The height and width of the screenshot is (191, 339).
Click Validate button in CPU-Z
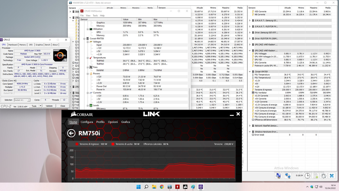[49, 106]
